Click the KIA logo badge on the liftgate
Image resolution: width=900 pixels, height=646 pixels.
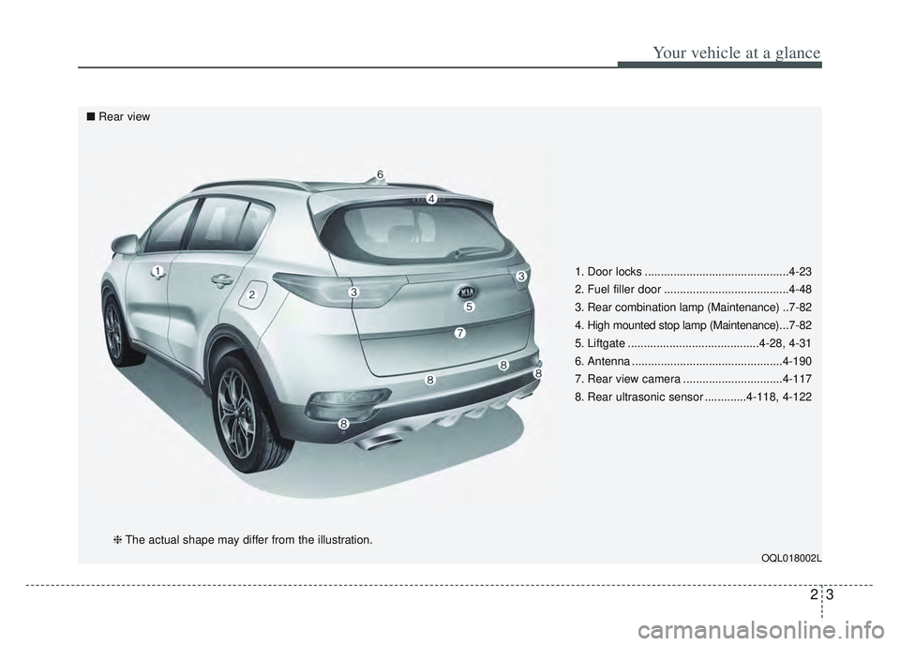click(469, 292)
